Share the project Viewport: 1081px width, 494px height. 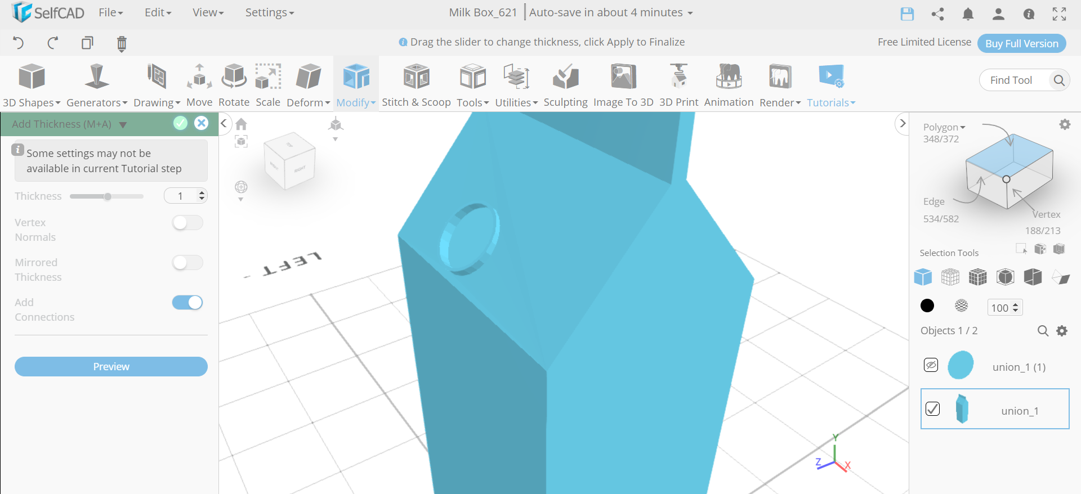[x=937, y=14]
